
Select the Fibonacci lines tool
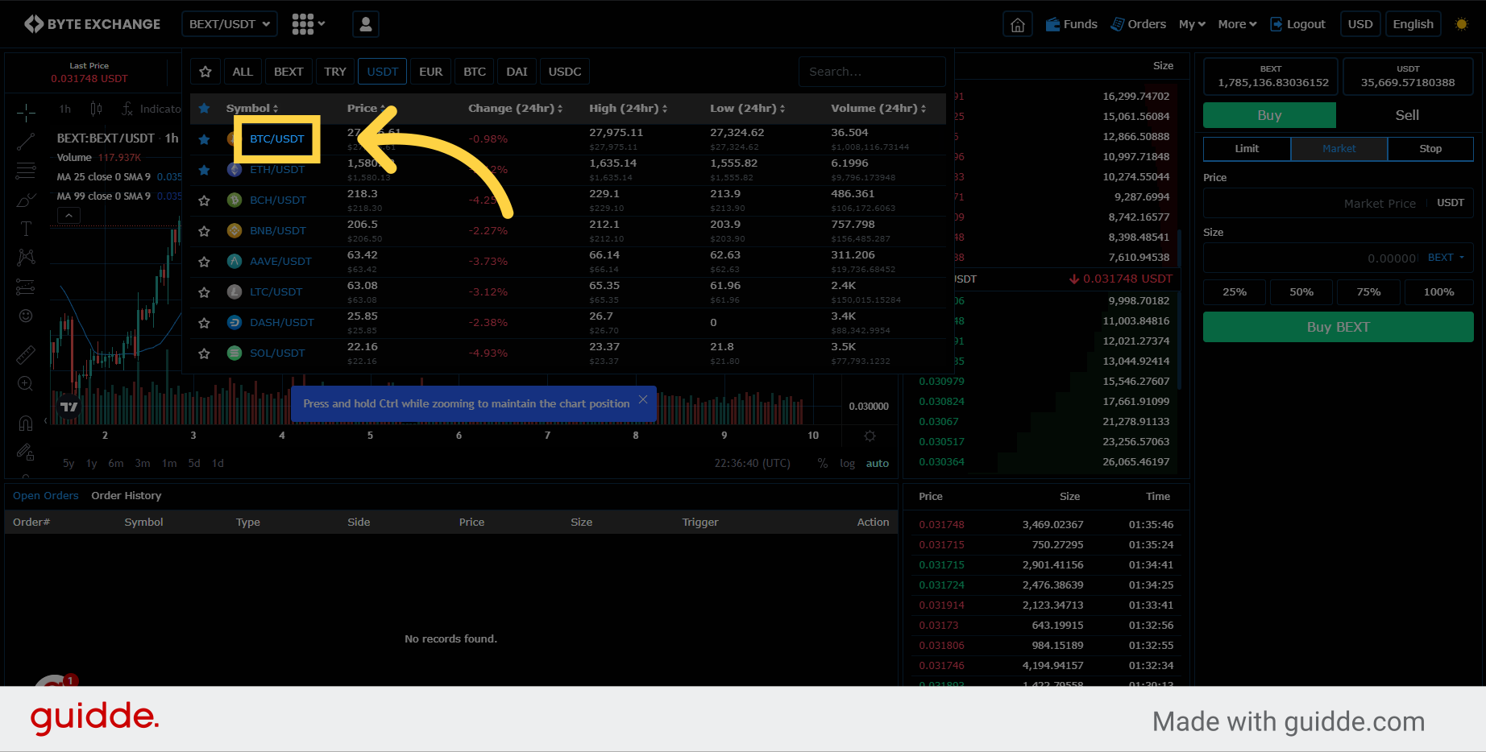click(x=26, y=171)
